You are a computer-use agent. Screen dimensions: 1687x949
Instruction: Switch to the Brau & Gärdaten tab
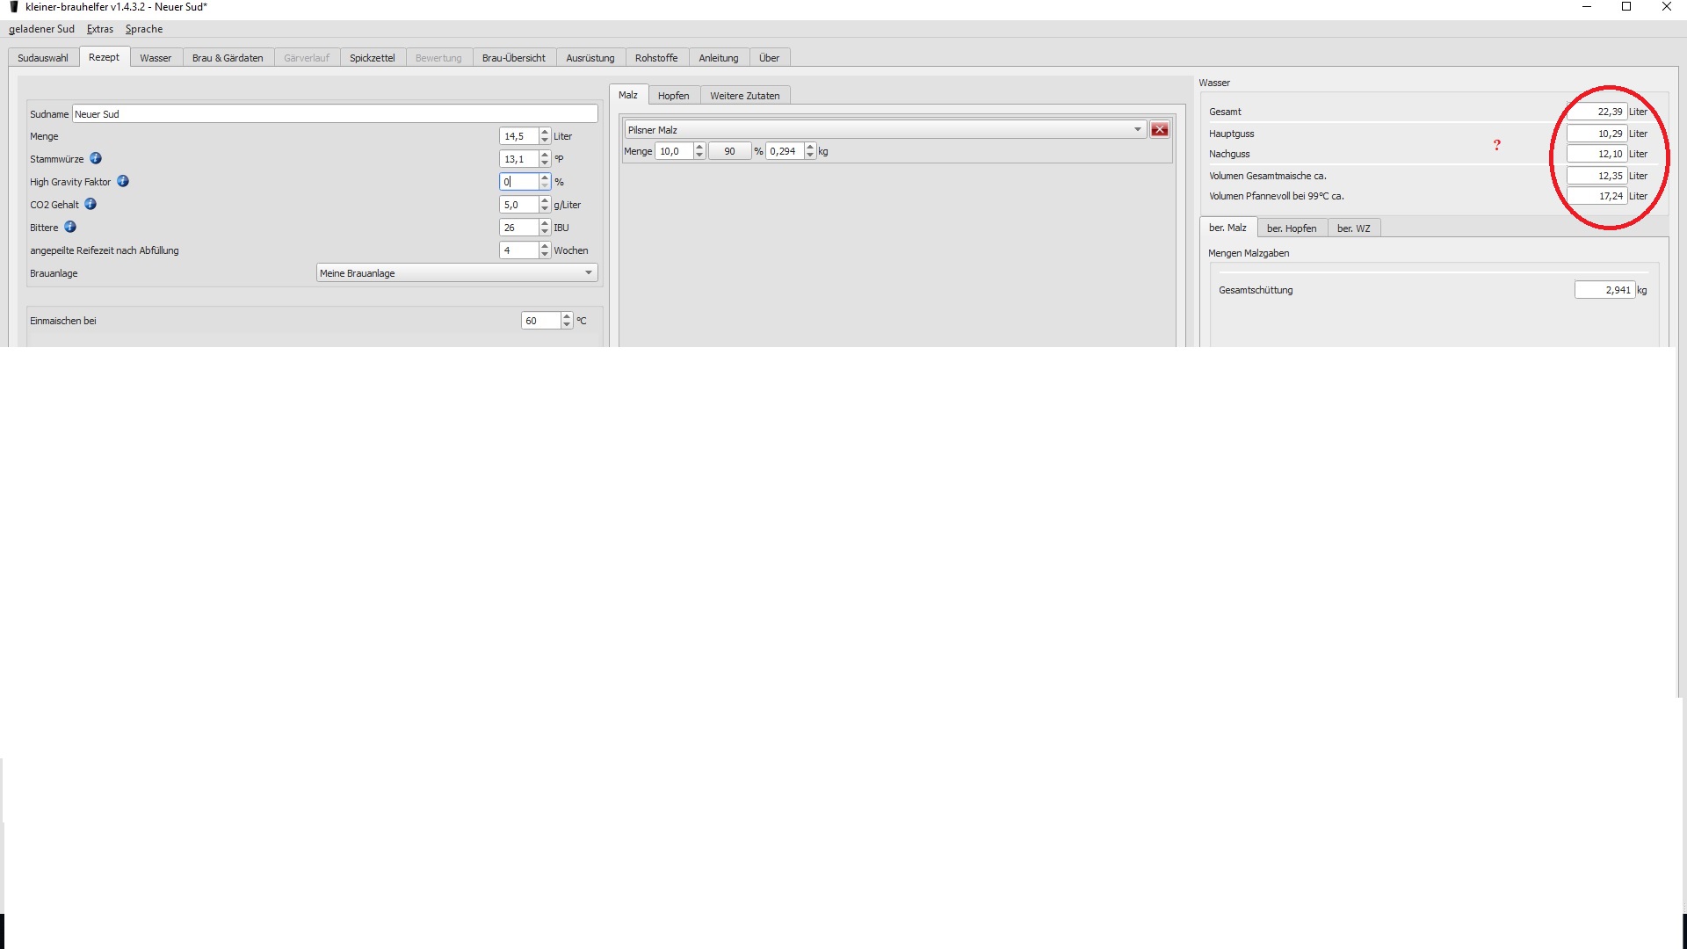coord(228,58)
